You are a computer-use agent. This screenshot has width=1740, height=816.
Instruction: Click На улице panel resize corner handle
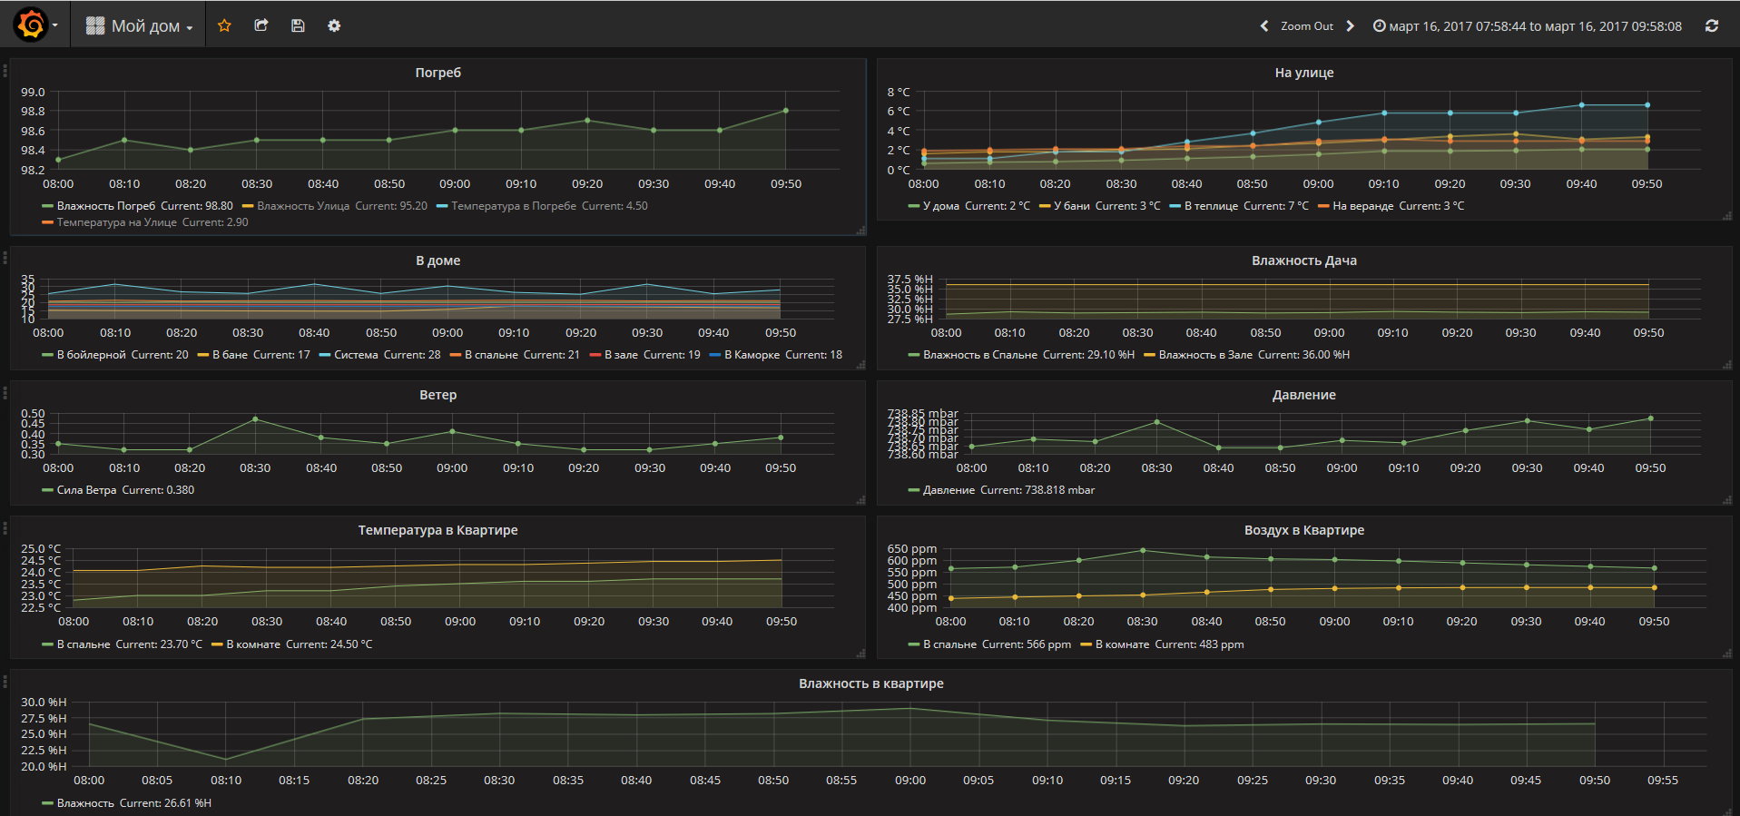(x=1727, y=216)
